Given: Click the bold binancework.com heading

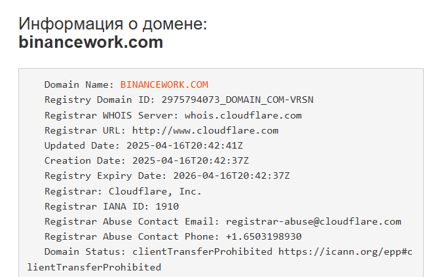Looking at the screenshot, I should [x=90, y=43].
